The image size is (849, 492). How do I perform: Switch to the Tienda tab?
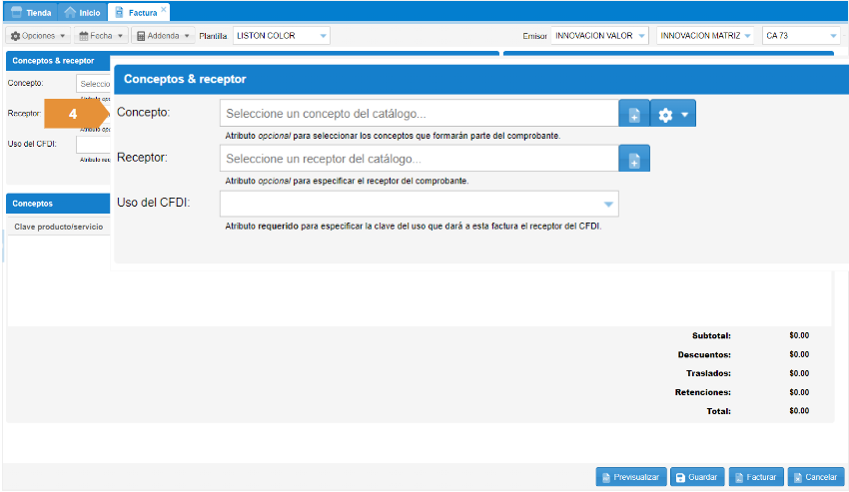(31, 13)
